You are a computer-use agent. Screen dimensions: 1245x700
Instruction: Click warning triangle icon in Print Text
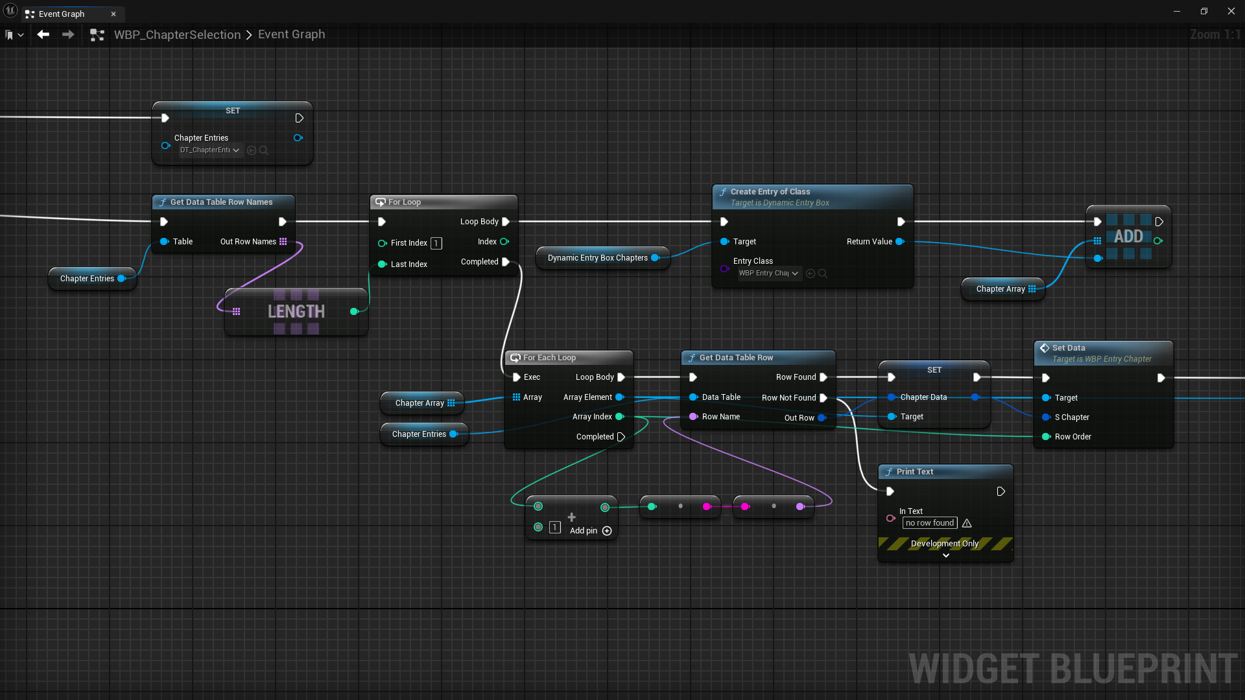coord(967,523)
